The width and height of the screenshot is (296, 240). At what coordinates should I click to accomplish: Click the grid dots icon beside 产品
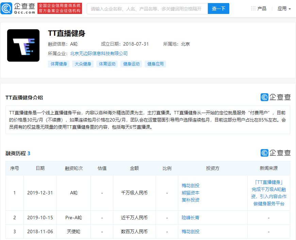(253, 9)
